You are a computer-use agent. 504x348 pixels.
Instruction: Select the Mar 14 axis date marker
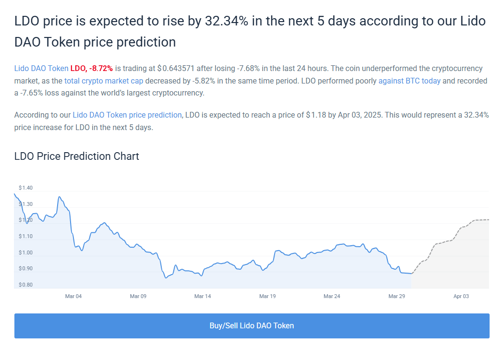203,296
